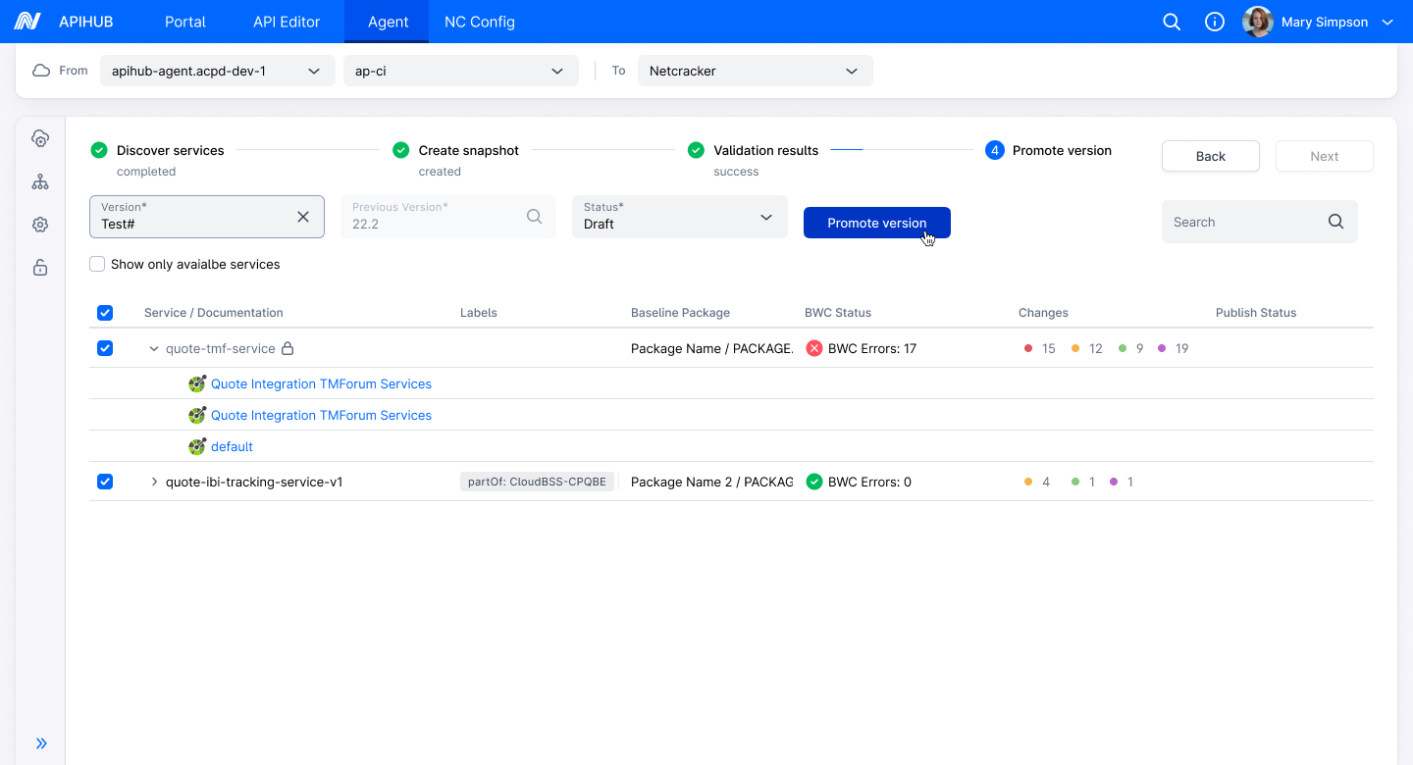Click the Previous Version search icon
Image resolution: width=1413 pixels, height=765 pixels.
(534, 217)
